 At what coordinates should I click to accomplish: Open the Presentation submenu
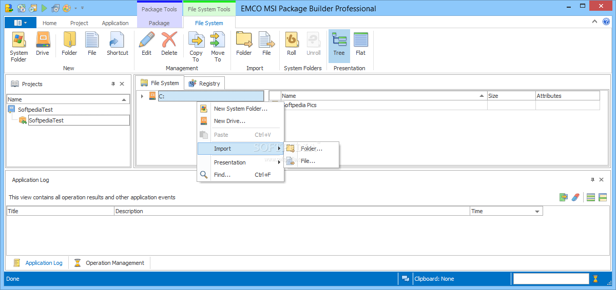coord(240,162)
